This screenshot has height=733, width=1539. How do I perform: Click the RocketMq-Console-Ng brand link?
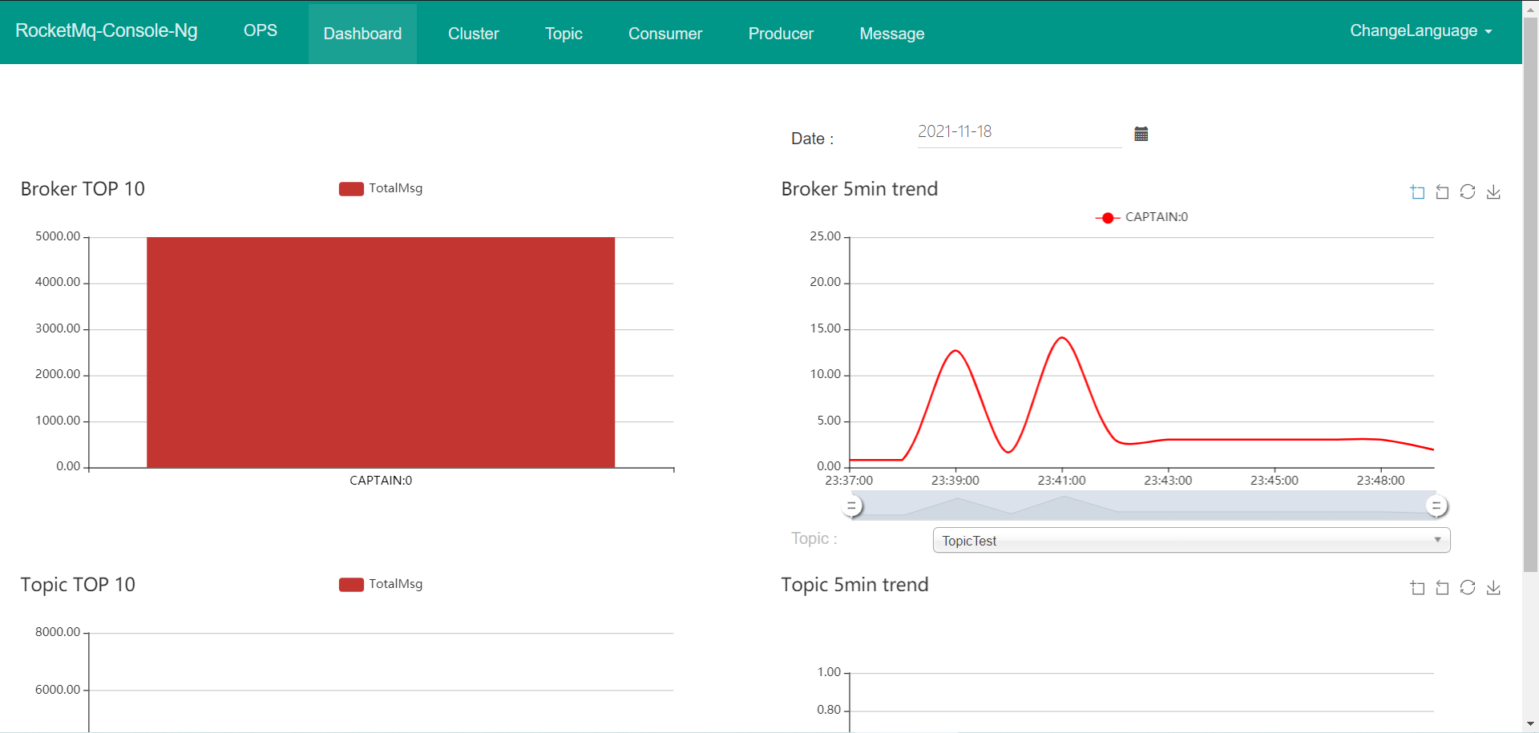107,30
